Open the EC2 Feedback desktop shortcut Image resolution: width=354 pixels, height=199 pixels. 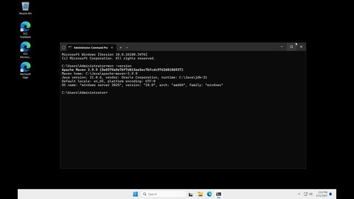tap(25, 30)
